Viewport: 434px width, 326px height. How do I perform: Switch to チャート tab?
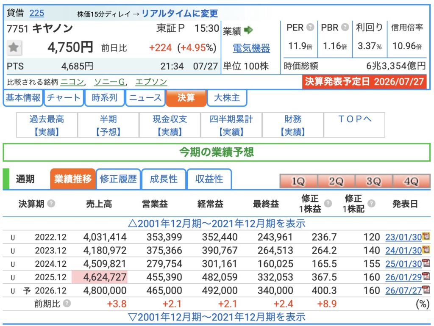click(x=64, y=98)
